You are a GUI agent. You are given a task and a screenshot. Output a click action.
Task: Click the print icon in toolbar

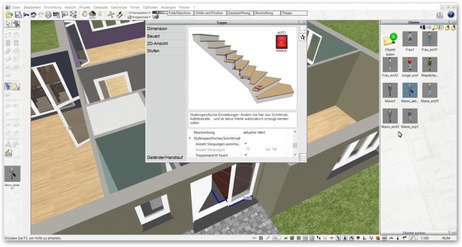48,15
